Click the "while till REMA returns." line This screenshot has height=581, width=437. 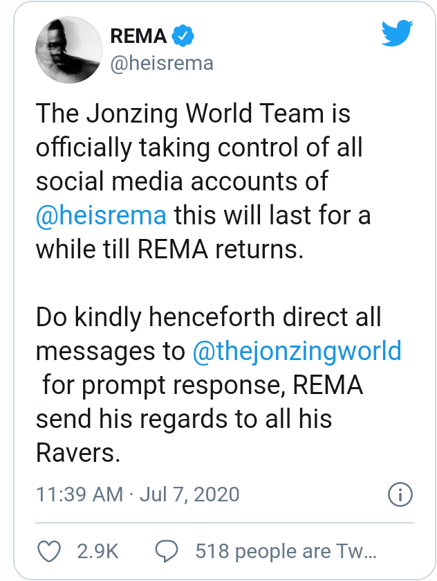[169, 249]
